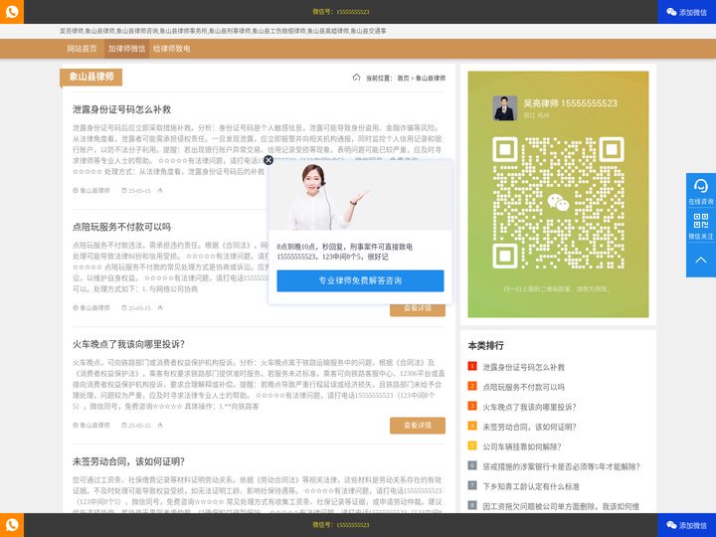Click 添加微信 button in top bar
Screen dimensions: 716x537
pyautogui.click(x=687, y=12)
